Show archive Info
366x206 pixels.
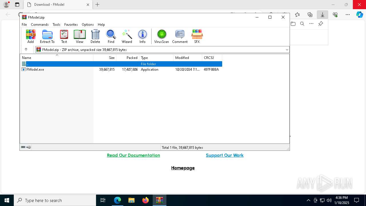coord(142,36)
